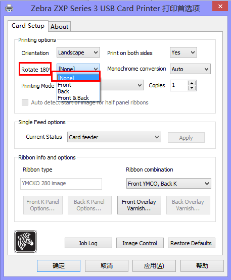Open Image Control settings

140,243
